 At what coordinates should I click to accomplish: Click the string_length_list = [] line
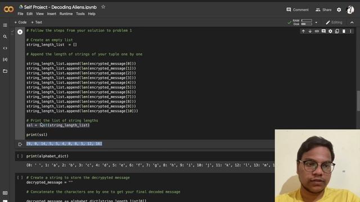52,45
